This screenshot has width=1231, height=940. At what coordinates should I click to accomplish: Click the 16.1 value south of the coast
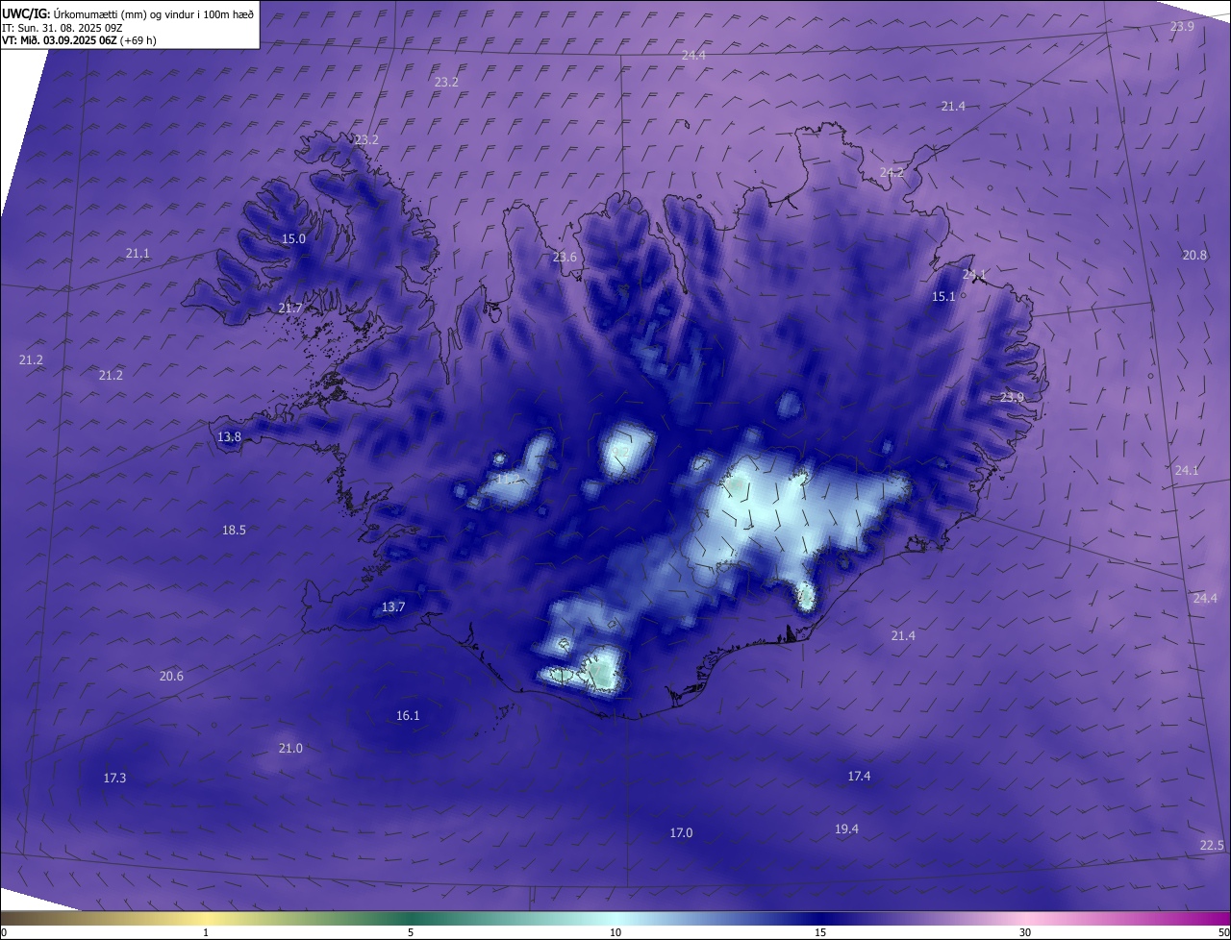point(408,715)
